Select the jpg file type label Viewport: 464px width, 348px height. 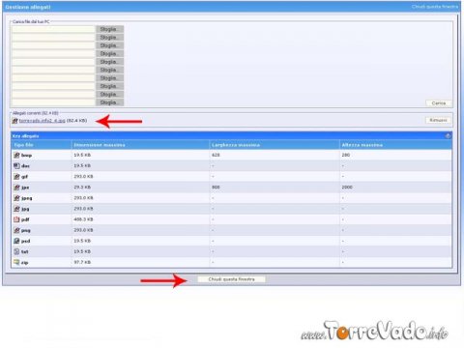click(25, 209)
